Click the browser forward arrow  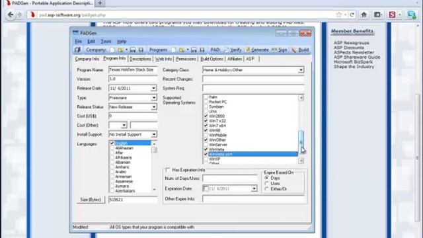(x=20, y=15)
